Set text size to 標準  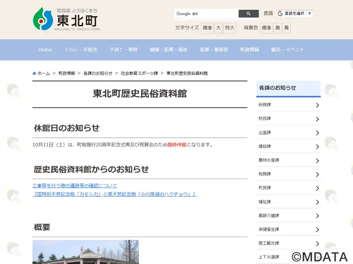point(207,28)
